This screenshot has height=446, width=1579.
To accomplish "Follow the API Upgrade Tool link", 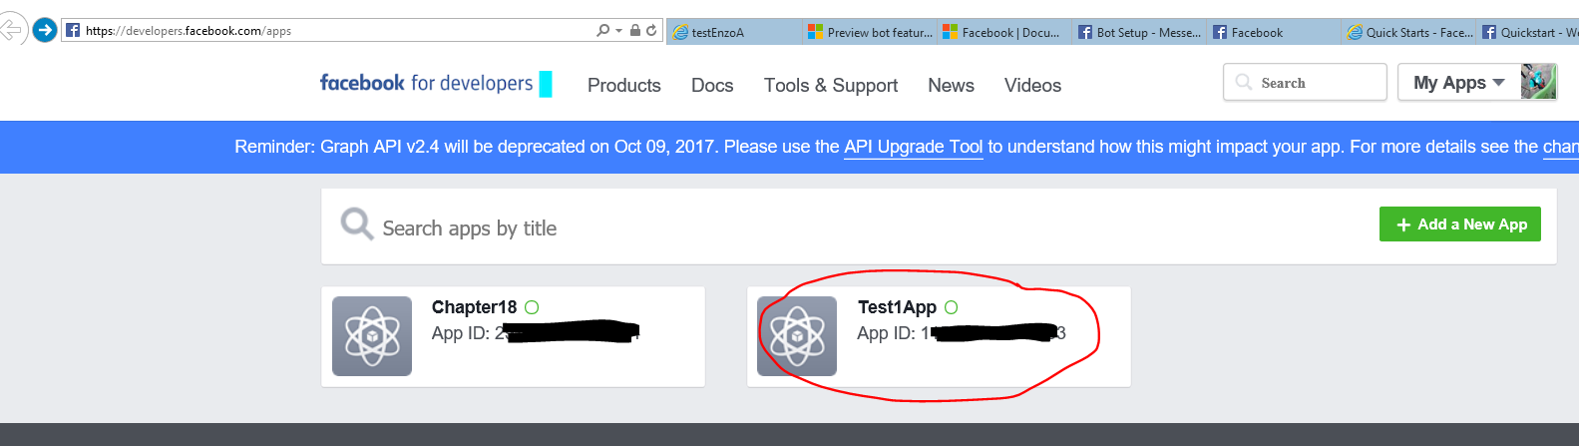I will click(x=913, y=147).
